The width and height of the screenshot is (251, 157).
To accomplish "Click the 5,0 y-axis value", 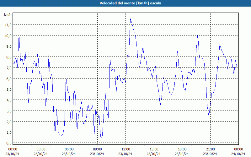I will [x=9, y=89].
